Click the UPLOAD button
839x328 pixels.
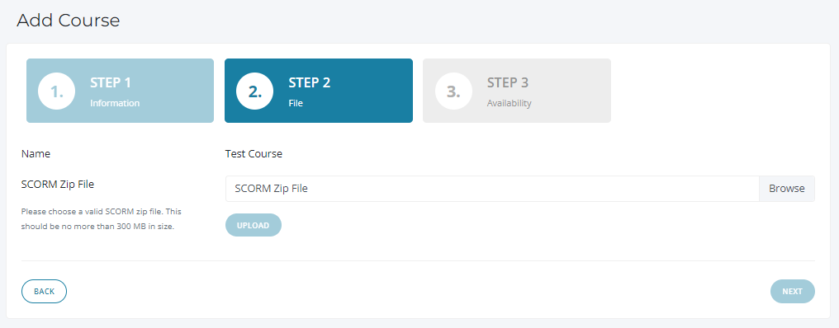(253, 226)
